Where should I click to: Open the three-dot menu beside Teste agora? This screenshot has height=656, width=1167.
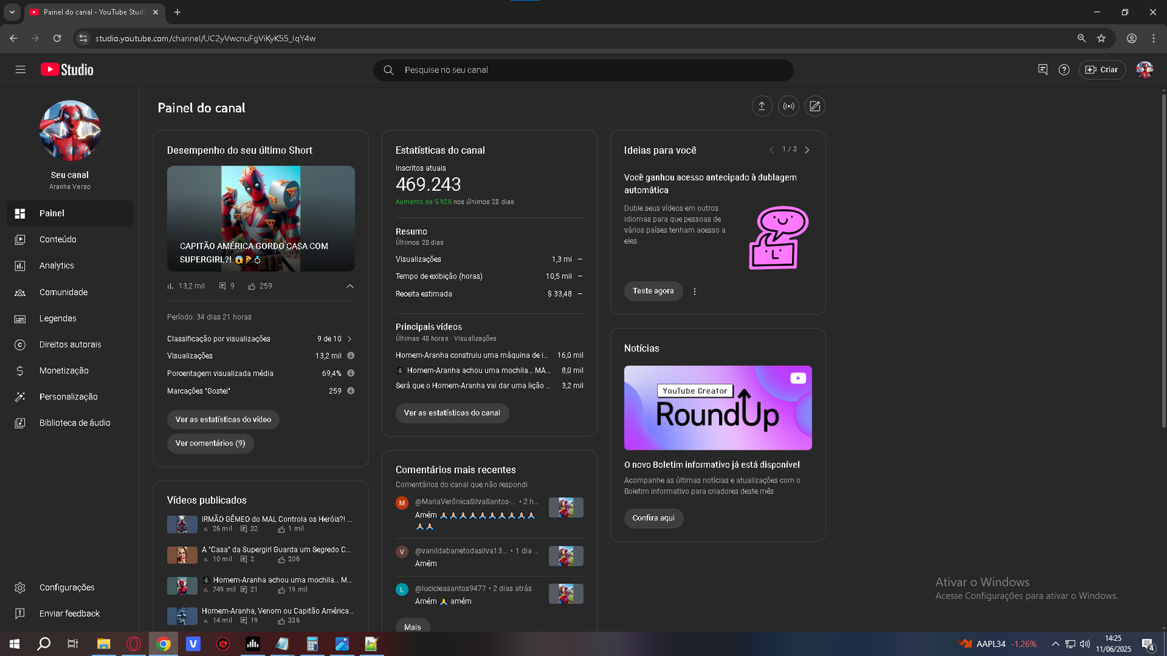click(x=694, y=292)
